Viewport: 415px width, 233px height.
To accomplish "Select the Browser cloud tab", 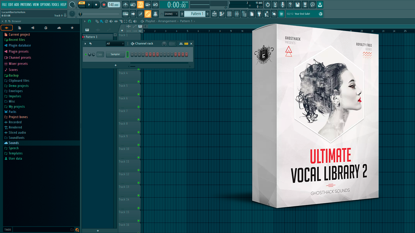I will pyautogui.click(x=59, y=28).
